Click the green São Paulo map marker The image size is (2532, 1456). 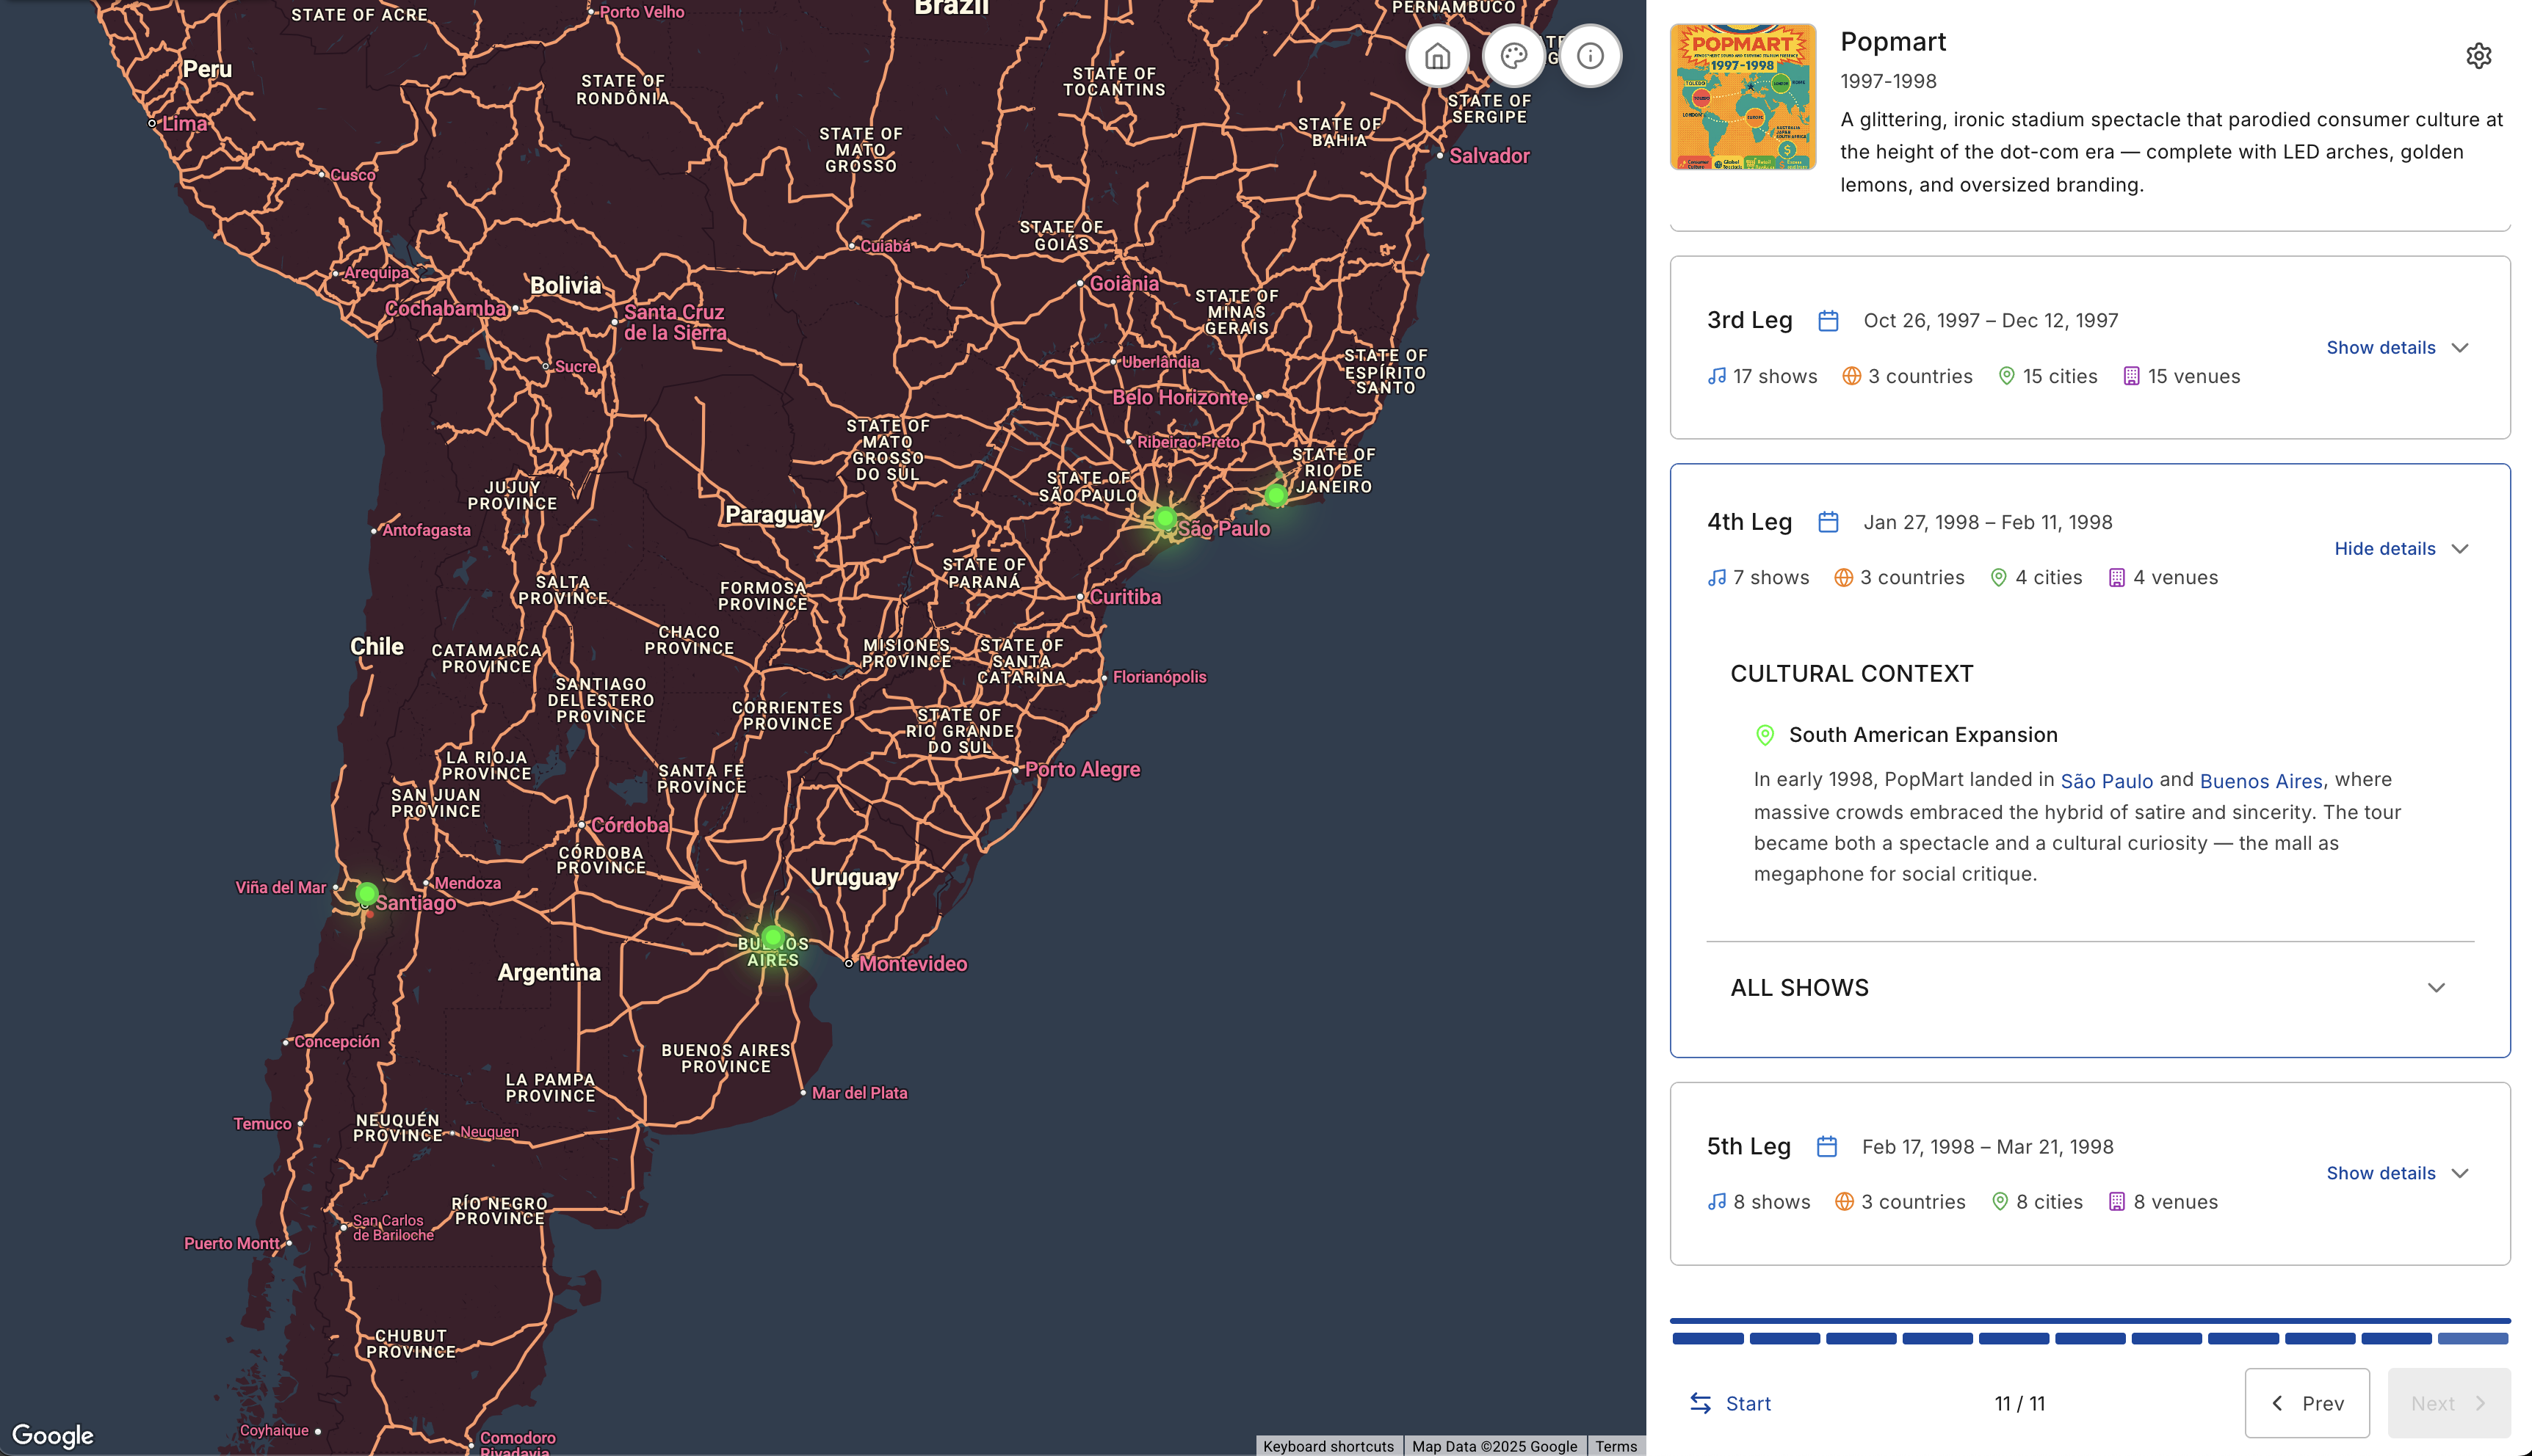pos(1165,518)
